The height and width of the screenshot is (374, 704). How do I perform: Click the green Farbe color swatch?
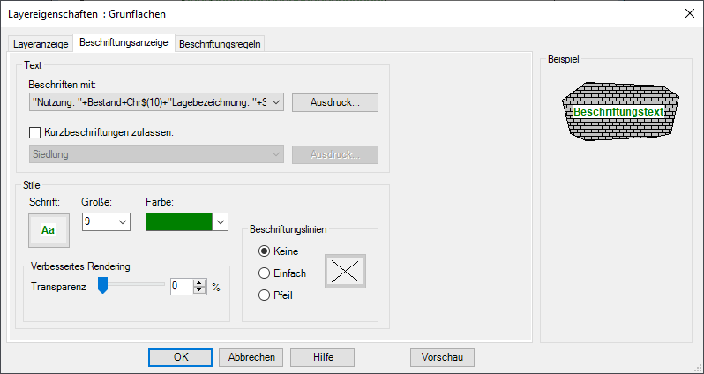pos(179,221)
